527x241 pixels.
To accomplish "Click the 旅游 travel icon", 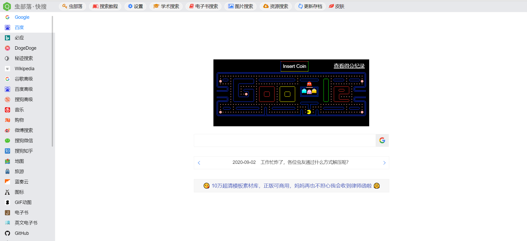I will pyautogui.click(x=7, y=172).
